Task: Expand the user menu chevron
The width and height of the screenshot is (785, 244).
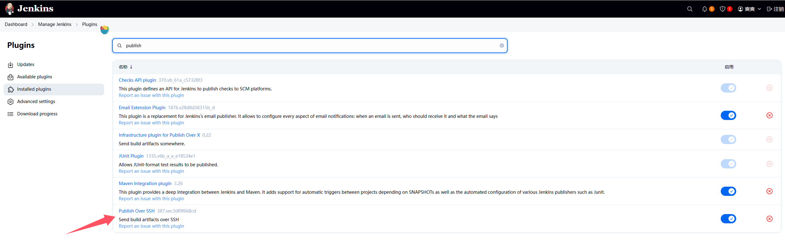Action: tap(759, 9)
